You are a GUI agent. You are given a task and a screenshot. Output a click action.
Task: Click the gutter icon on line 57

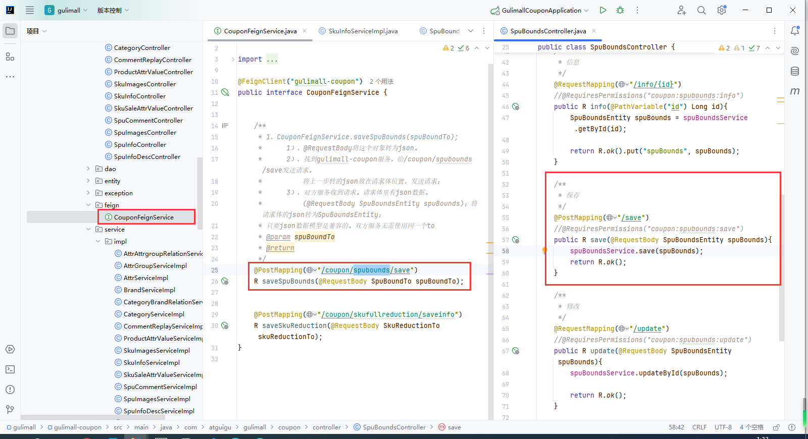[516, 240]
